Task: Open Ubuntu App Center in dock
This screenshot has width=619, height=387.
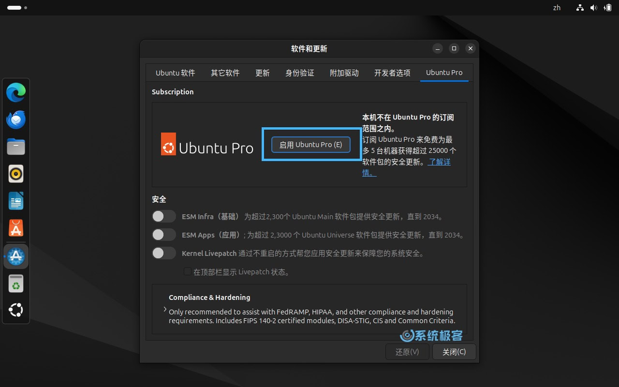Action: click(16, 228)
